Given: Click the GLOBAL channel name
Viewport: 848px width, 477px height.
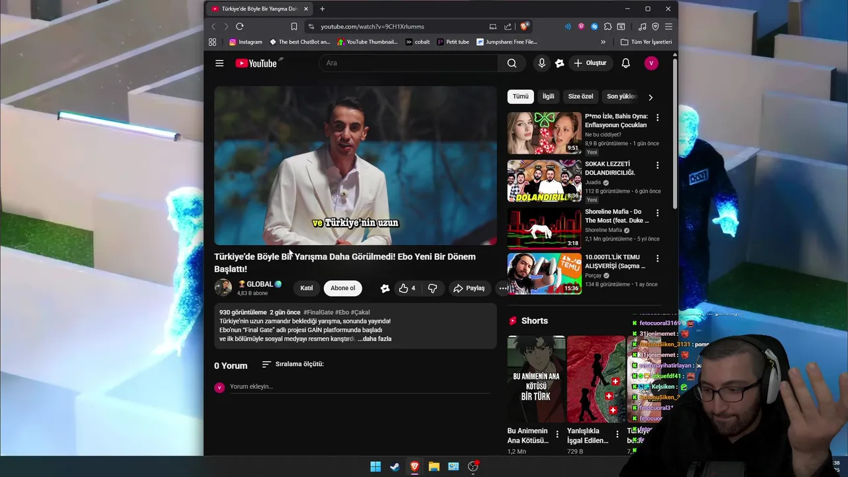Looking at the screenshot, I should click(x=260, y=284).
